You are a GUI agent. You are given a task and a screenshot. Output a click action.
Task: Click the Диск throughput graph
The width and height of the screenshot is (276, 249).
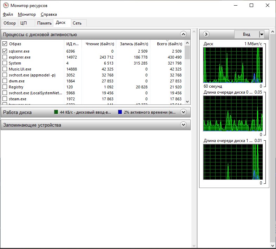pyautogui.click(x=233, y=65)
